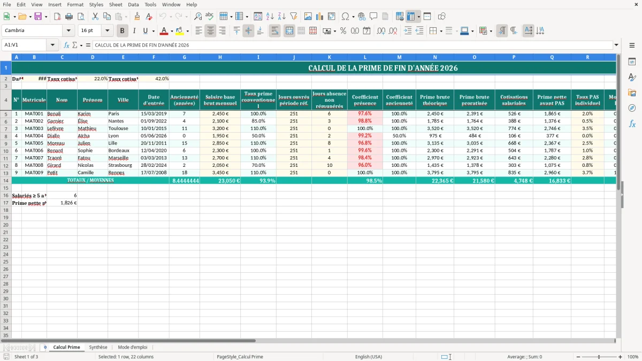Click the Print icon
Image resolution: width=642 pixels, height=361 pixels.
pyautogui.click(x=69, y=17)
